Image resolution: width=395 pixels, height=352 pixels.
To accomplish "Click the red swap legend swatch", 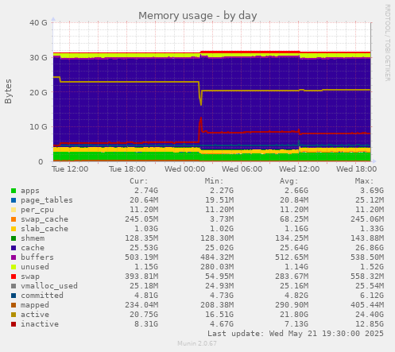I will pyautogui.click(x=14, y=277).
